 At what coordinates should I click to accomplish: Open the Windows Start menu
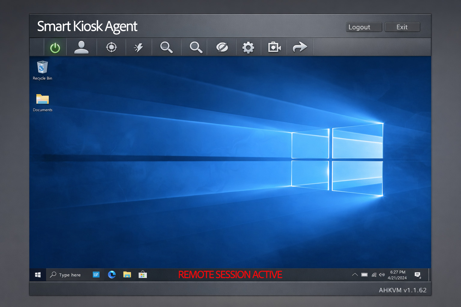pyautogui.click(x=38, y=275)
